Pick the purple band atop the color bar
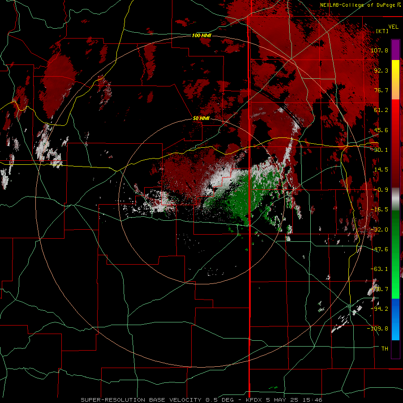 tap(395, 50)
